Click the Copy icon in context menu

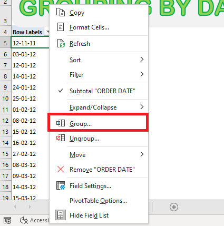(x=61, y=13)
